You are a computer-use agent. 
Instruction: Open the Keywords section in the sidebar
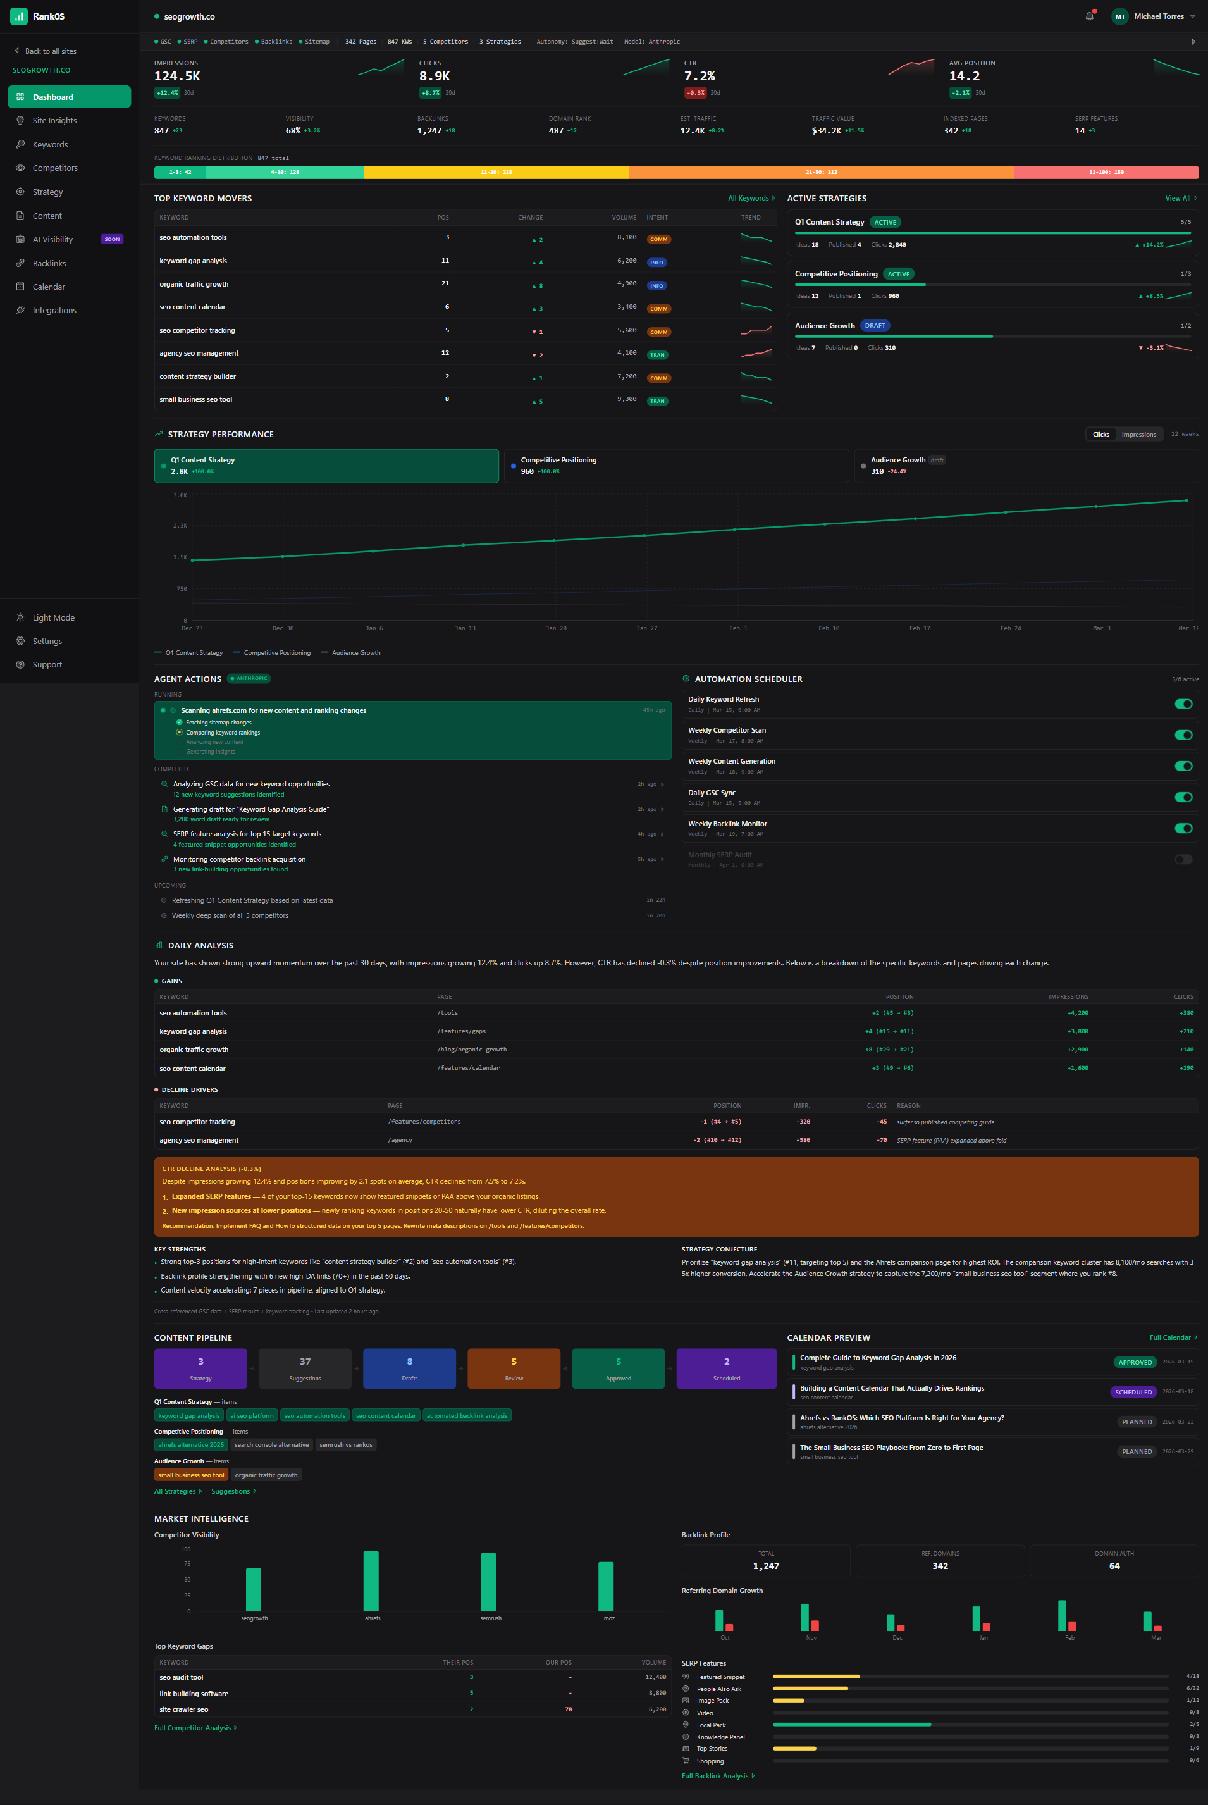[x=49, y=144]
